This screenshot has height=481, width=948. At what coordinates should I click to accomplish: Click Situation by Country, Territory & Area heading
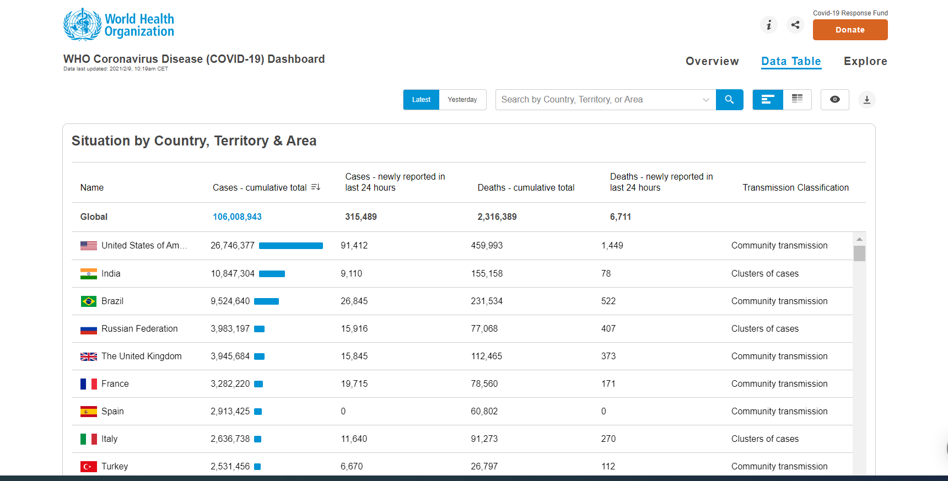194,141
